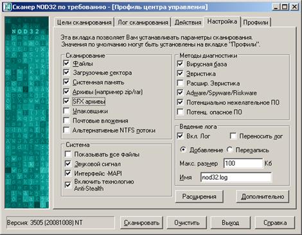Uncheck SFX архивы option

click(66, 101)
